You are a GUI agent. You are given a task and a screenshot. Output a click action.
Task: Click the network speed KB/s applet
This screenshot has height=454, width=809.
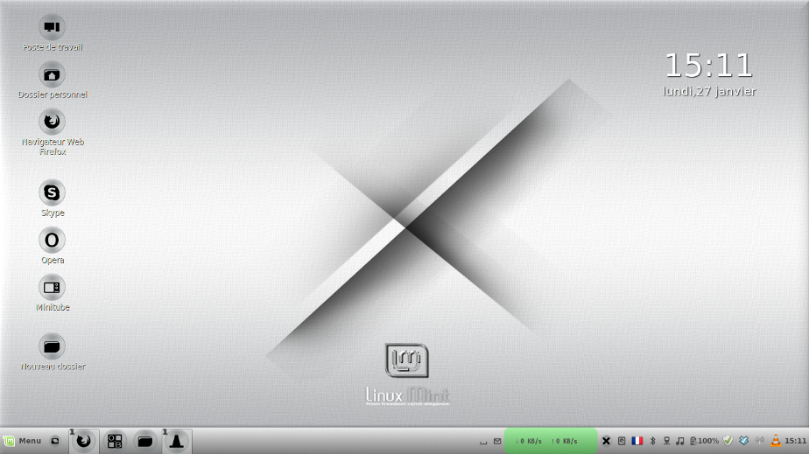coord(550,441)
